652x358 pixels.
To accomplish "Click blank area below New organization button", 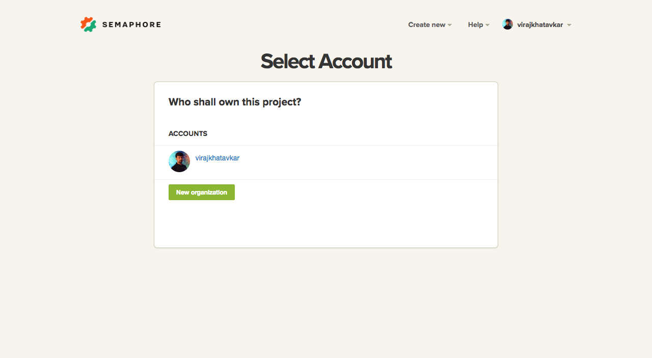I will tap(326, 224).
